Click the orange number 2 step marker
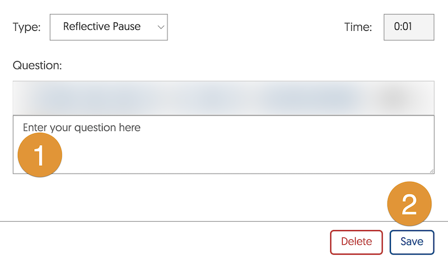This screenshot has width=448, height=261. (409, 204)
